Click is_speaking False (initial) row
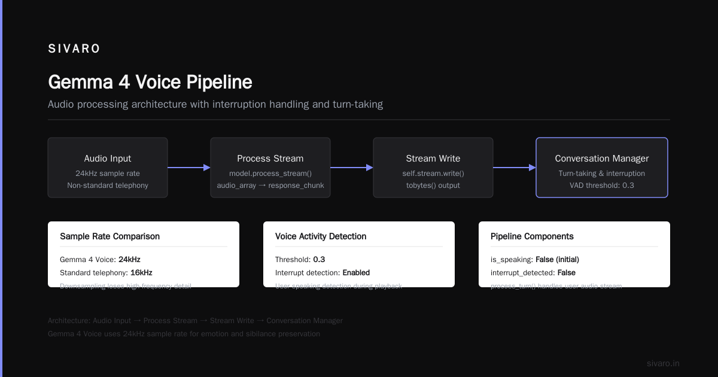 click(x=535, y=260)
